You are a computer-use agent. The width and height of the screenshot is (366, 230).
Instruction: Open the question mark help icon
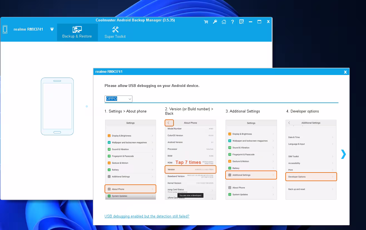tap(233, 22)
